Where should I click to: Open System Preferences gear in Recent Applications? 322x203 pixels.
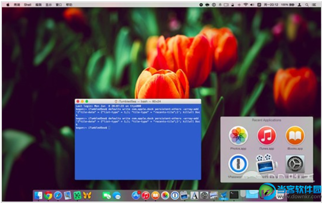coord(295,164)
